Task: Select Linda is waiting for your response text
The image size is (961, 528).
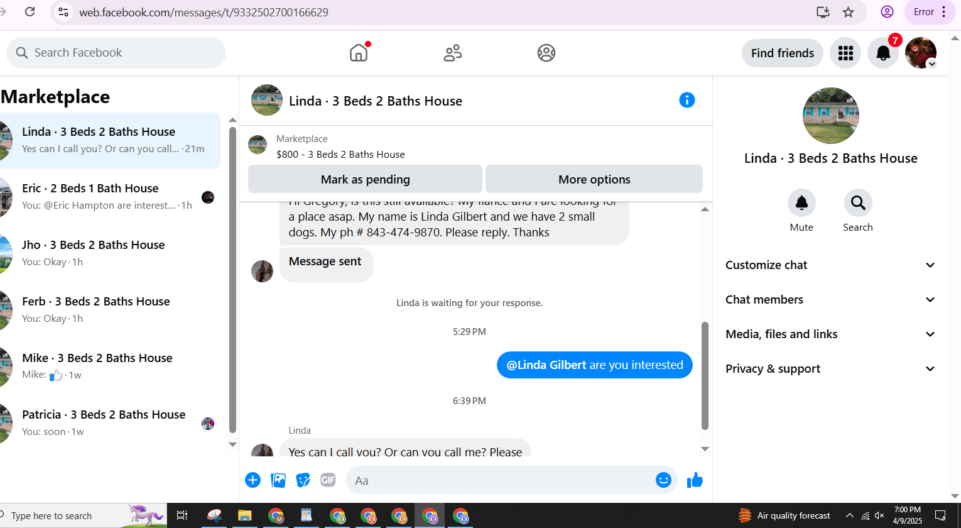Action: tap(469, 303)
